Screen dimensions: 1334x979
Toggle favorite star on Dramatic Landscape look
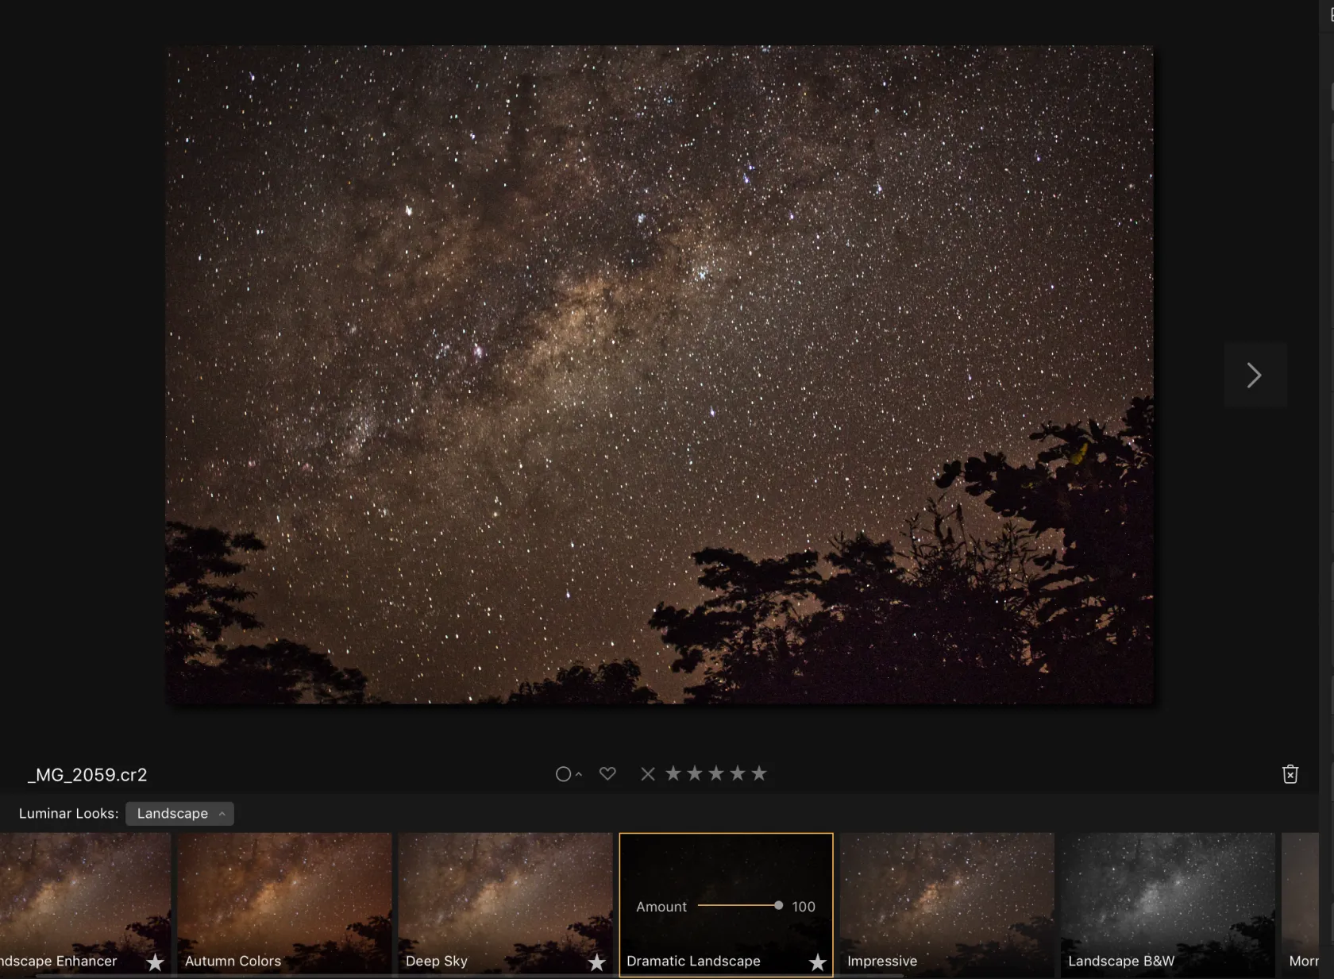(x=817, y=962)
